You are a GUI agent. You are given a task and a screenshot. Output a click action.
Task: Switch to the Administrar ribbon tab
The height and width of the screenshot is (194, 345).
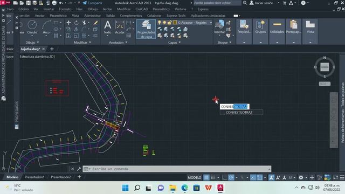92,16
